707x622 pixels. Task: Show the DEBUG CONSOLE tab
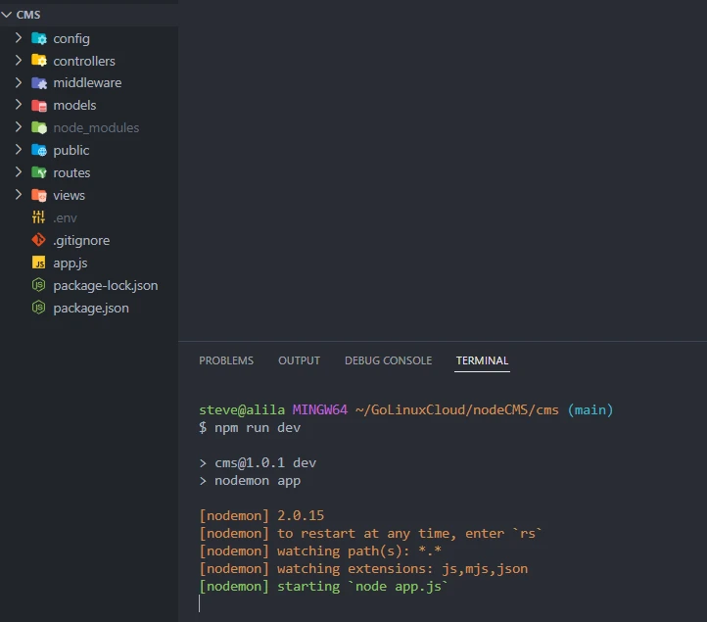point(388,360)
